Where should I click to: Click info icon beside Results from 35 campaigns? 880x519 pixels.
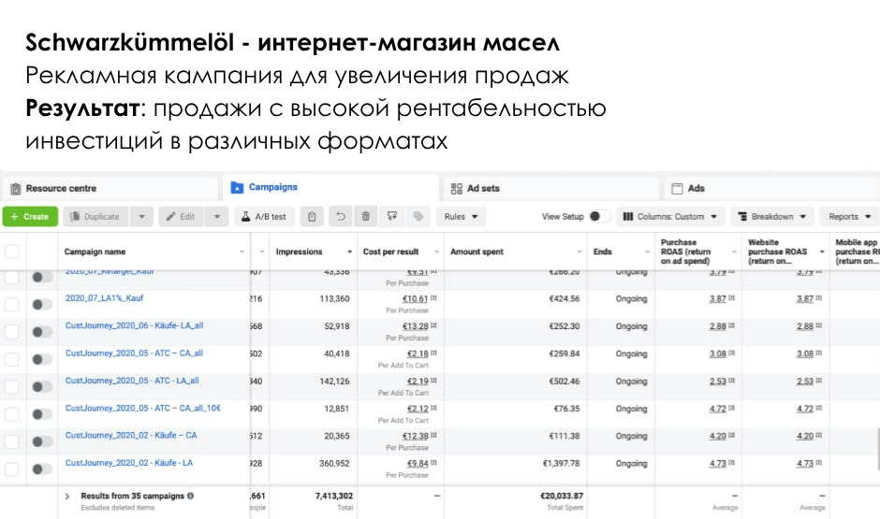tap(190, 496)
